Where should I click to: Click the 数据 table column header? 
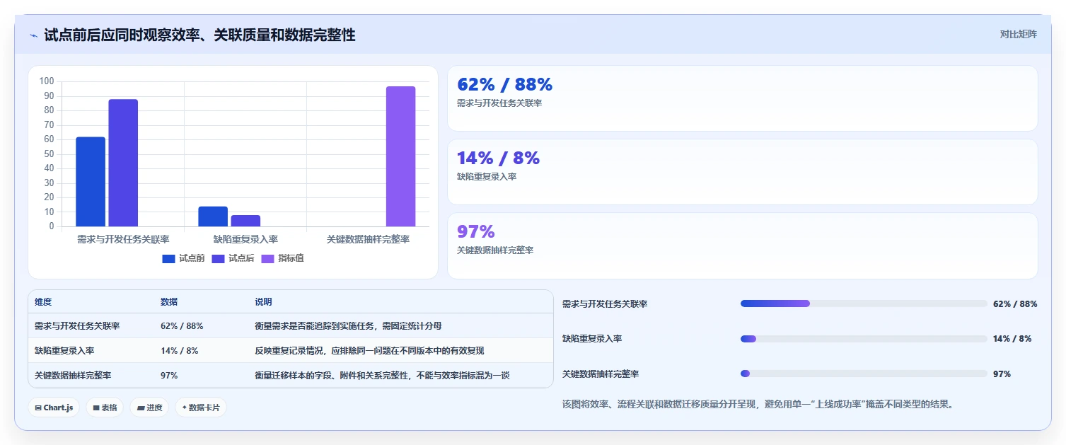tap(169, 302)
